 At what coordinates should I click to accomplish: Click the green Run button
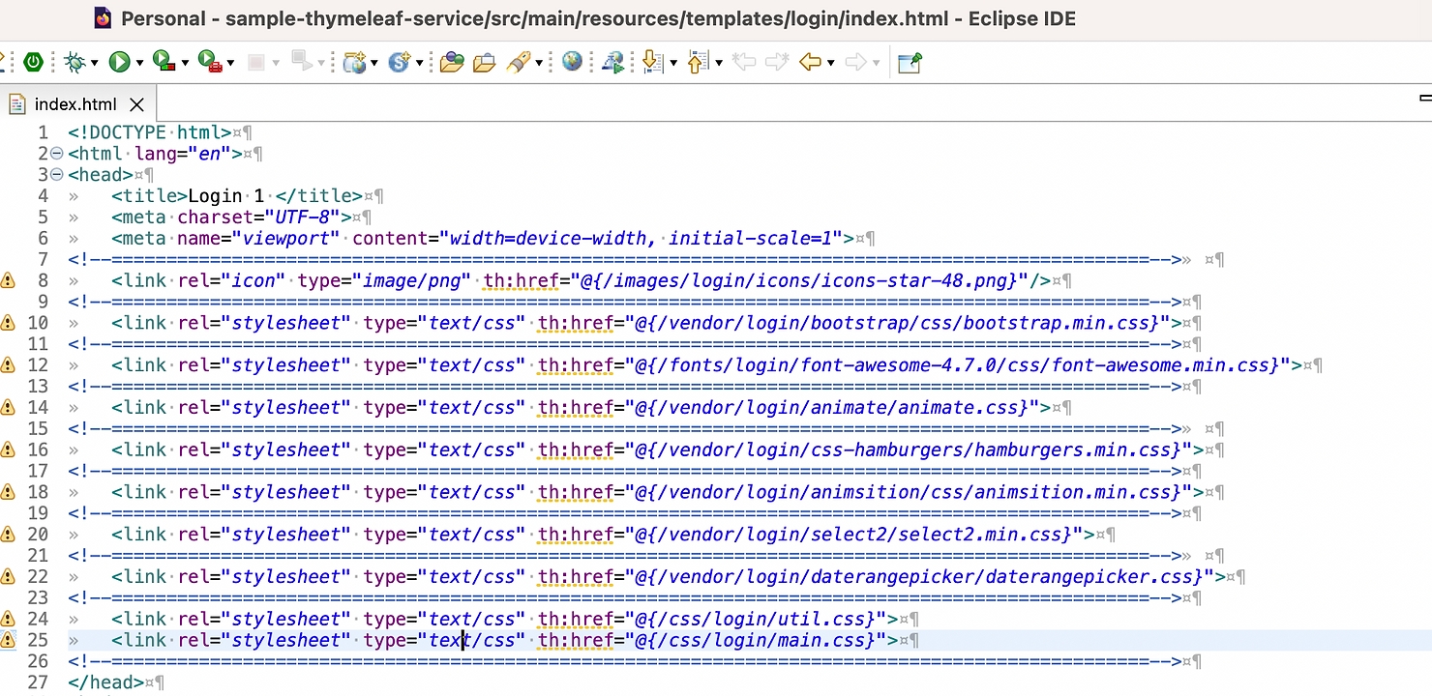pyautogui.click(x=119, y=63)
